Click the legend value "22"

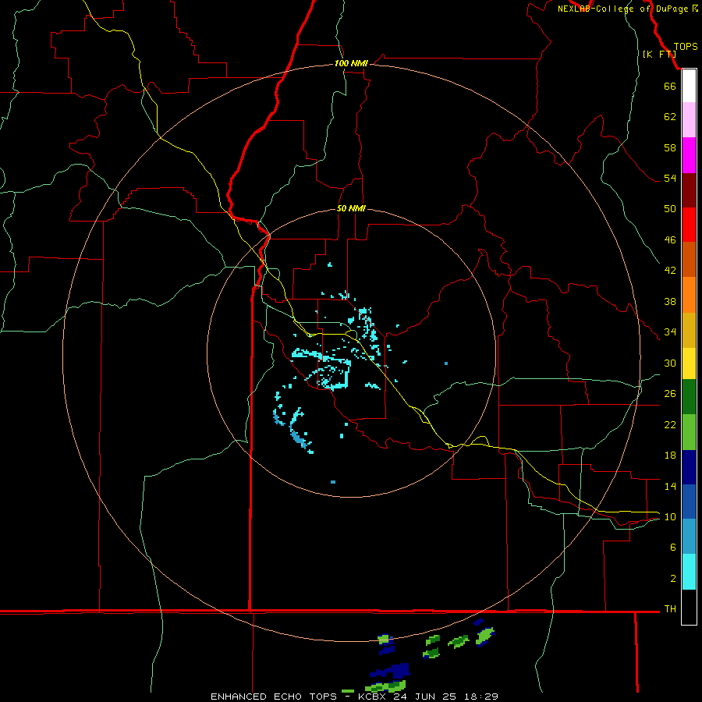[670, 424]
